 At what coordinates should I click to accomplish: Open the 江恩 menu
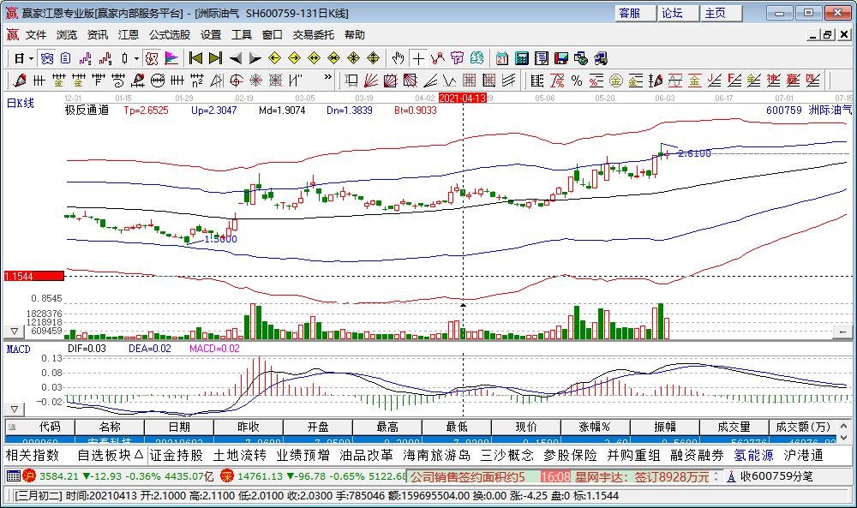coord(129,35)
